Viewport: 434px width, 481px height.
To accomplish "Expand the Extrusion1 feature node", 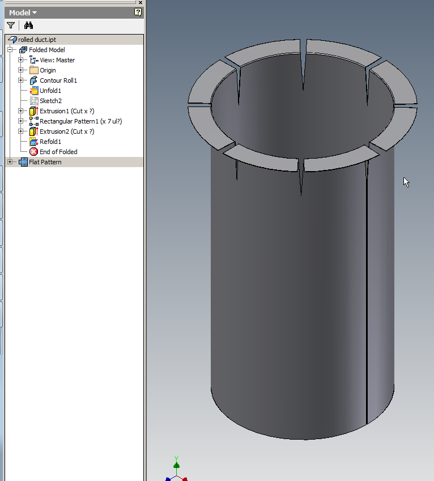I will coord(21,111).
